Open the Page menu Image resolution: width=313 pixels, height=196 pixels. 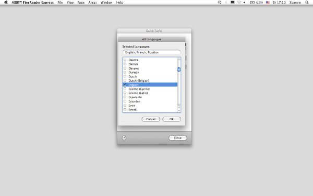[x=81, y=3]
